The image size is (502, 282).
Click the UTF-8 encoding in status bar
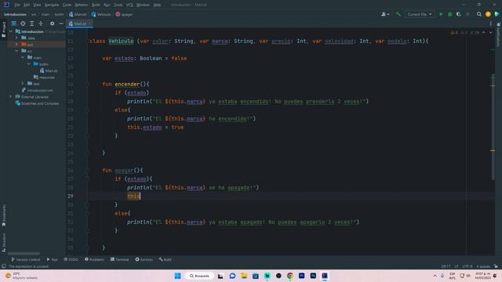pyautogui.click(x=467, y=266)
